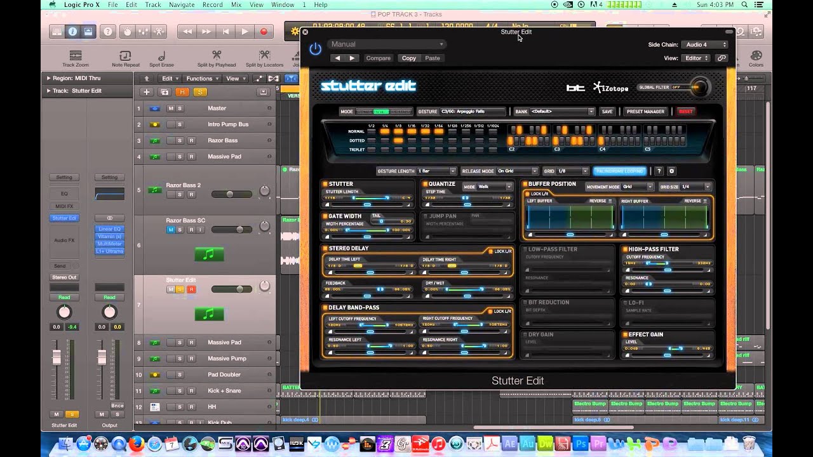Click Split by Playhead scissors icon
This screenshot has width=813, height=457.
217,55
